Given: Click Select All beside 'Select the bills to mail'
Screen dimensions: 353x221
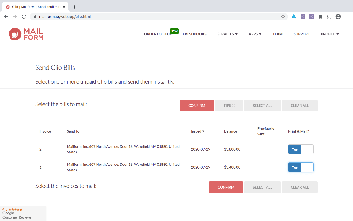Looking at the screenshot, I should (x=263, y=106).
